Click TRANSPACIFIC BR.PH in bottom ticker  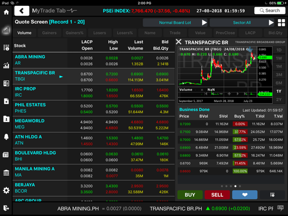[x=176, y=209]
